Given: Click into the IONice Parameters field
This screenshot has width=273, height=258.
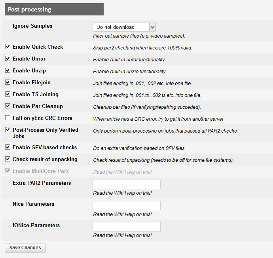Looking at the screenshot, I should pos(126,227).
